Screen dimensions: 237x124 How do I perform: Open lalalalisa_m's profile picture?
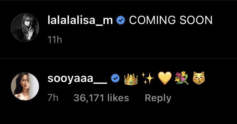point(25,28)
